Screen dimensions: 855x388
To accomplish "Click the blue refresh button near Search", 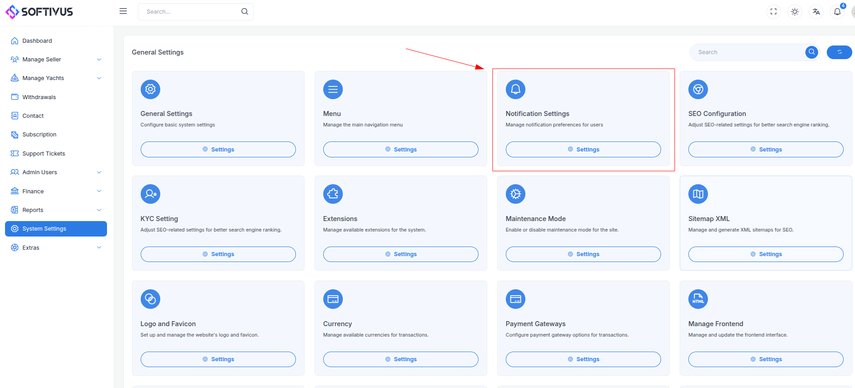I will click(x=839, y=52).
